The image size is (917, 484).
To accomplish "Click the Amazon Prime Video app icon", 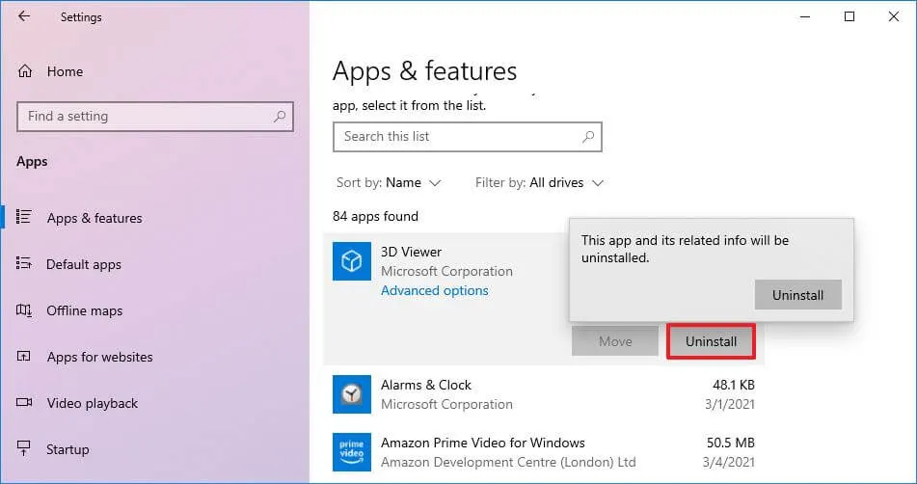I will (x=352, y=452).
